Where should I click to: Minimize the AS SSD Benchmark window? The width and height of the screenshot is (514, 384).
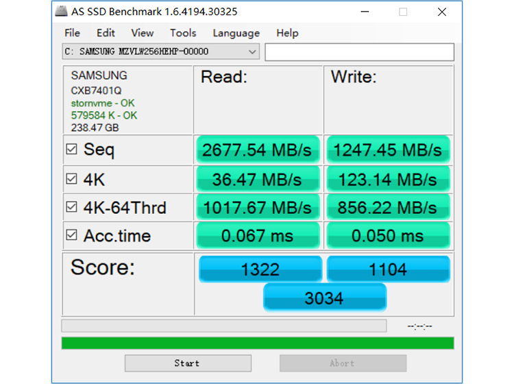coord(365,12)
